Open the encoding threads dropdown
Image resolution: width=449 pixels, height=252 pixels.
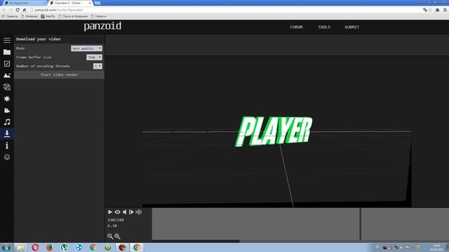click(98, 66)
